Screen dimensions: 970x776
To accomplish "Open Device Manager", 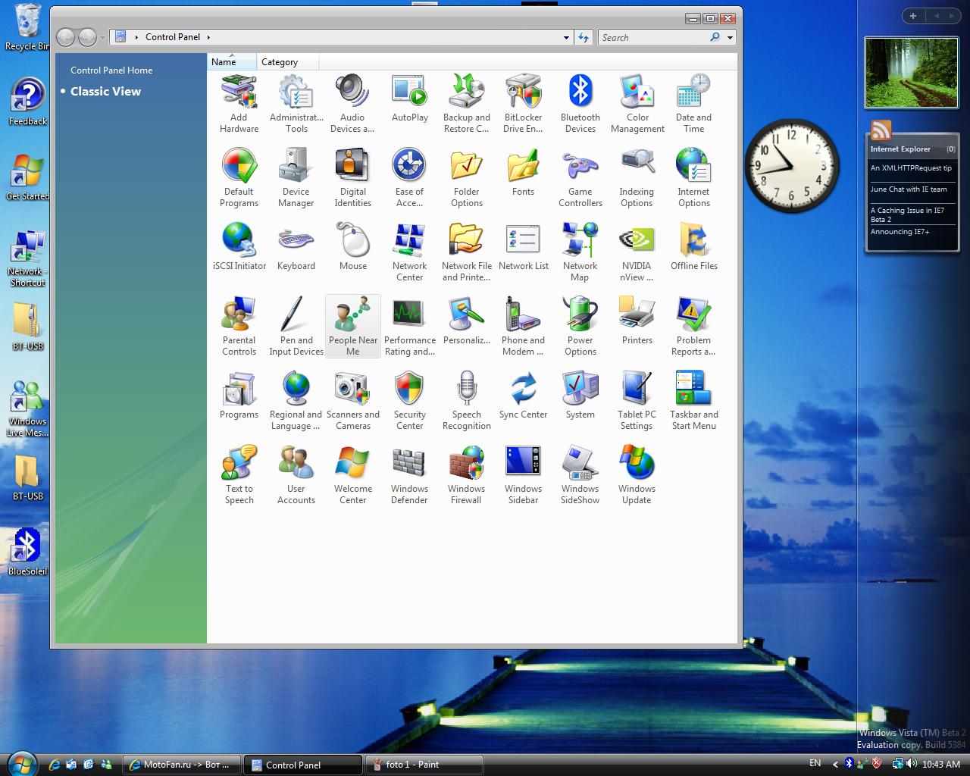I will pyautogui.click(x=296, y=178).
